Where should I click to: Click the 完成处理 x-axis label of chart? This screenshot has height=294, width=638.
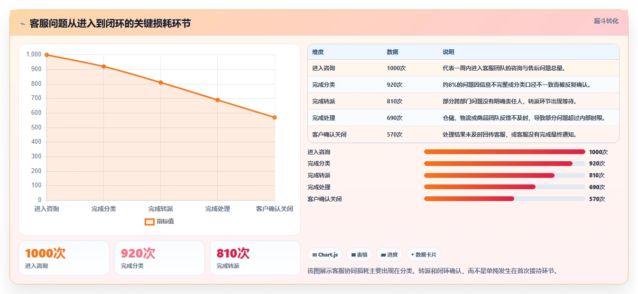217,209
